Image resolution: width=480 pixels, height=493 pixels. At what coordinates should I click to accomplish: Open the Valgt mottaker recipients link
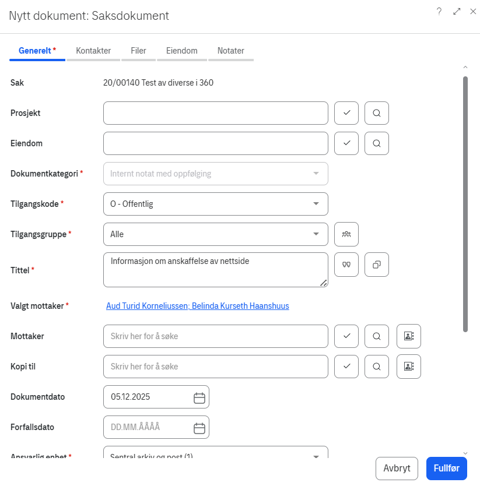click(x=197, y=306)
